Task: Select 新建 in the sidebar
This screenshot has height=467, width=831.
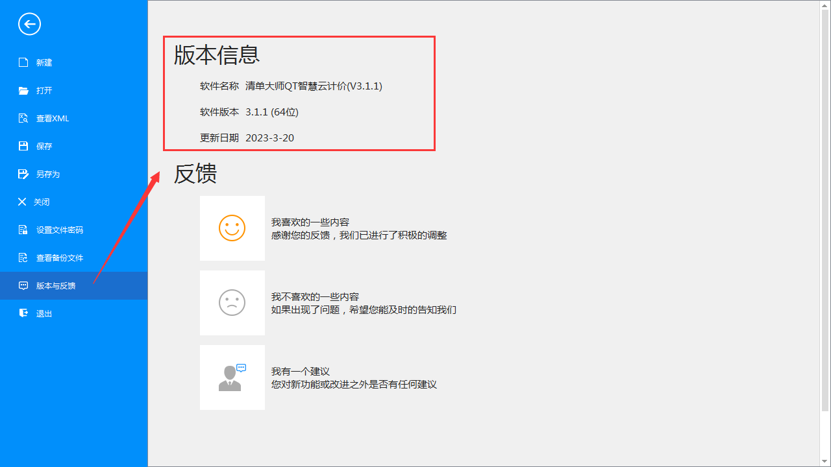Action: (74, 62)
